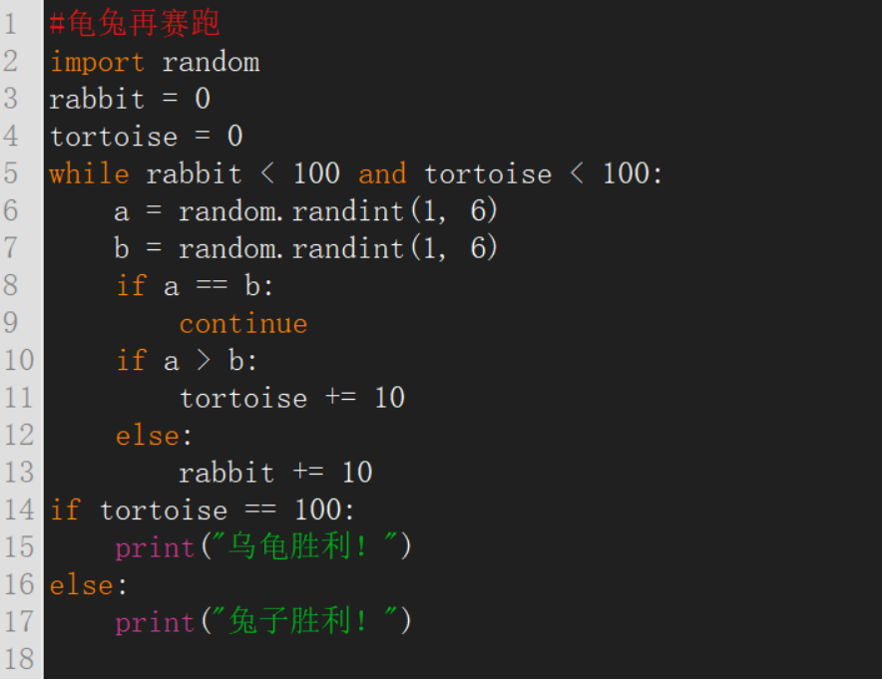The image size is (882, 680).
Task: Click the while keyword on line 5
Action: (x=90, y=173)
